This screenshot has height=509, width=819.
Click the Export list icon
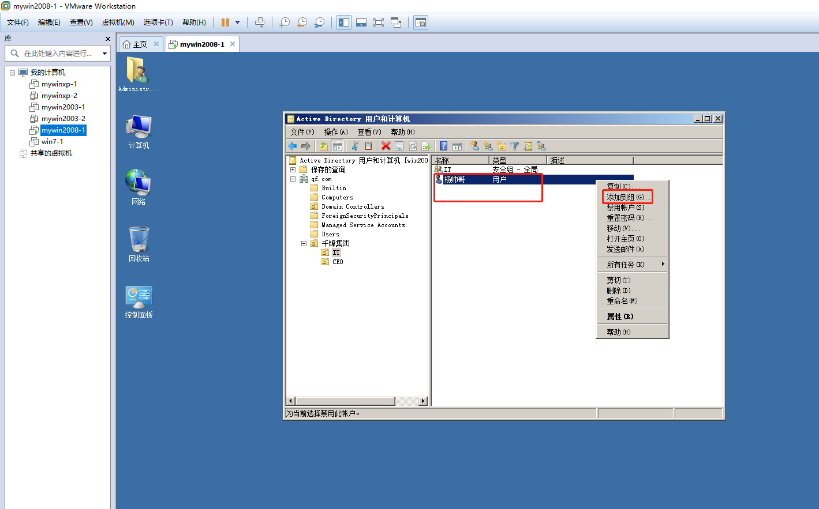point(426,146)
